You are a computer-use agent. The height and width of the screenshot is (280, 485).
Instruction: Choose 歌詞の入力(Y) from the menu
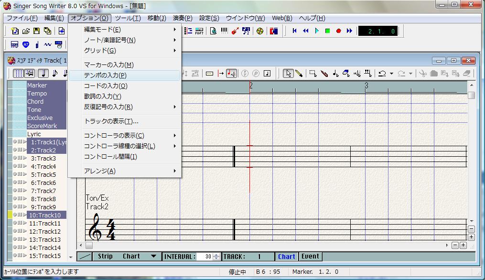(125, 96)
